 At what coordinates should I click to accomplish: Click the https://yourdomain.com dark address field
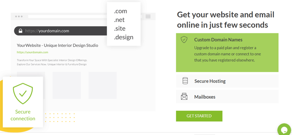[61, 31]
